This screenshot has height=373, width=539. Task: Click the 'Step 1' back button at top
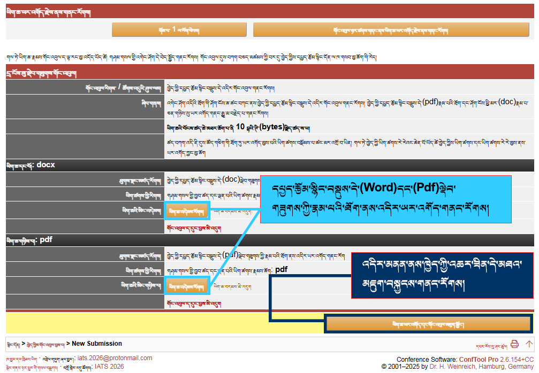(179, 30)
